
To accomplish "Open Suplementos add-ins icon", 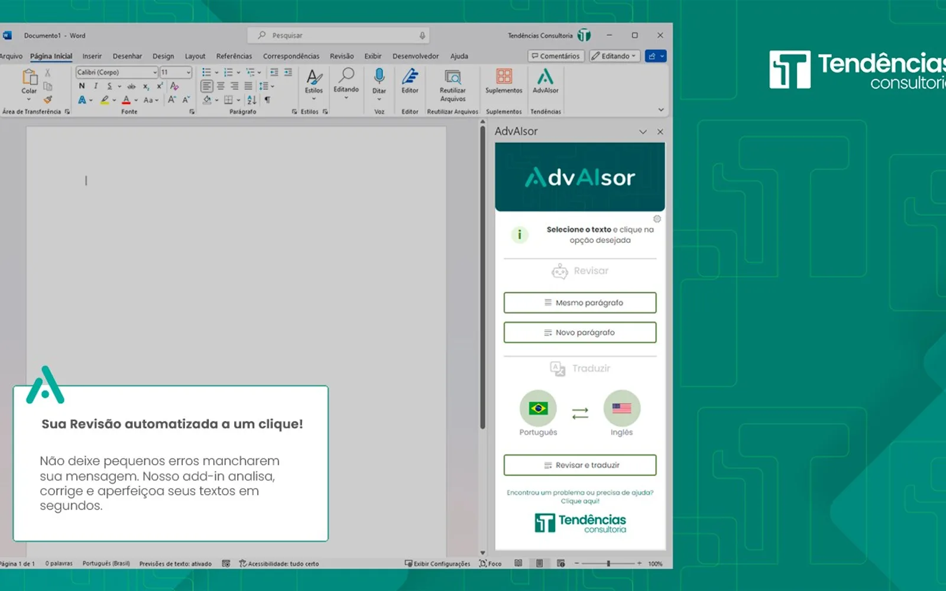I will pos(504,77).
